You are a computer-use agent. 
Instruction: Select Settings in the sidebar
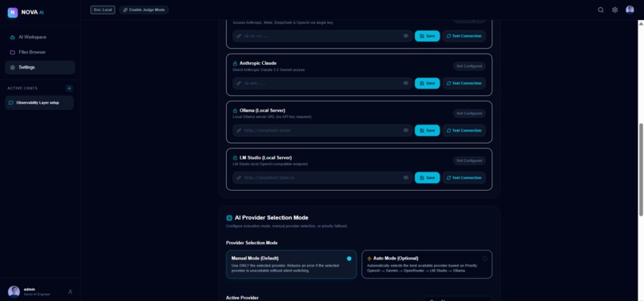(40, 67)
